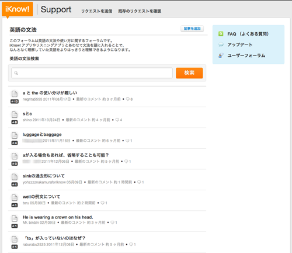Open the aが入る場合もあれば thread title
Viewport: 292px width, 253px height.
click(65, 155)
